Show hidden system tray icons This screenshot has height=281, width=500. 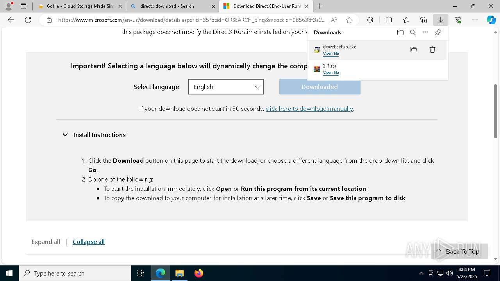pos(421,273)
